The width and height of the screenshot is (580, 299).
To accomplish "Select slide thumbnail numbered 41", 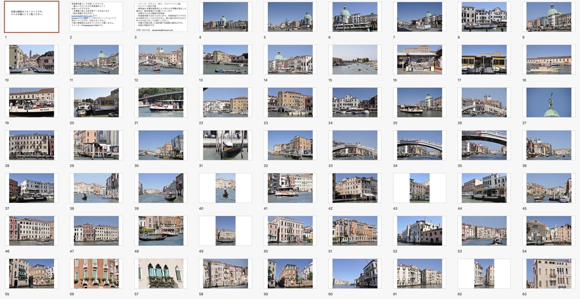I will [291, 188].
